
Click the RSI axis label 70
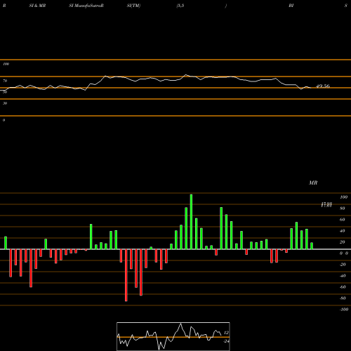[5, 81]
